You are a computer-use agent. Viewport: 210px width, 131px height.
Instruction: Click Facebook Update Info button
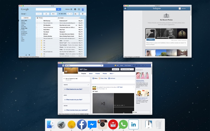tap(115, 69)
